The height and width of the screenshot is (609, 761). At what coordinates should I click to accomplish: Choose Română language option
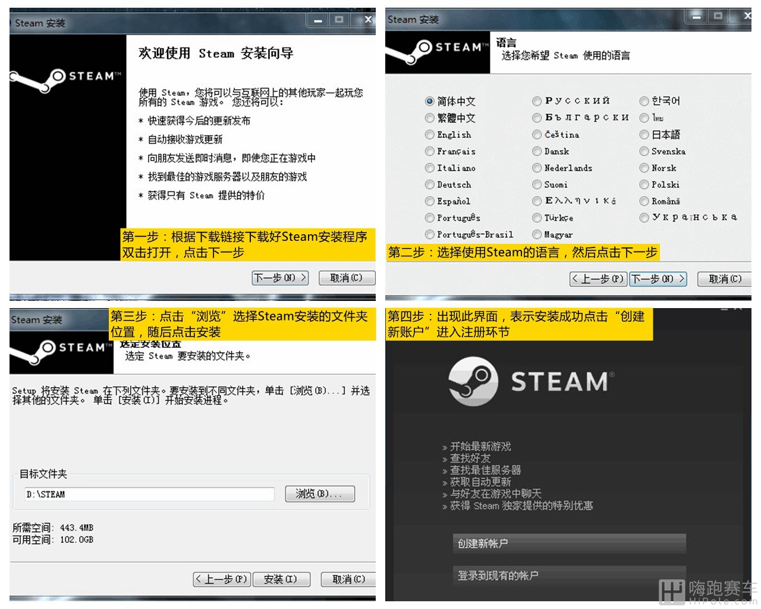(644, 201)
